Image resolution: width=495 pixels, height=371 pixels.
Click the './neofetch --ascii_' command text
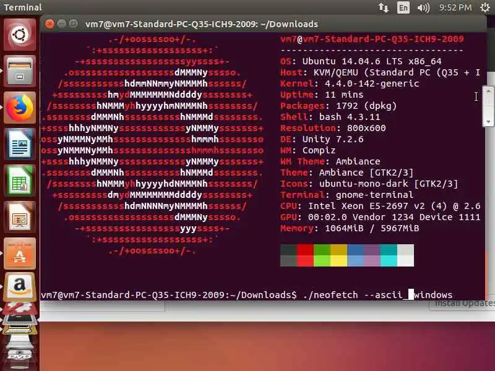[355, 295]
